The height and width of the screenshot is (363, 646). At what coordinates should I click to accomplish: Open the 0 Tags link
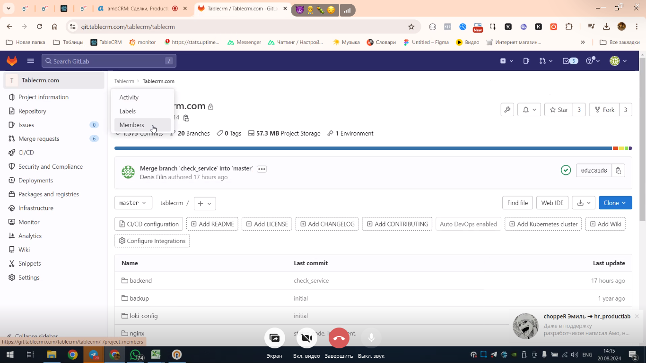click(x=229, y=133)
